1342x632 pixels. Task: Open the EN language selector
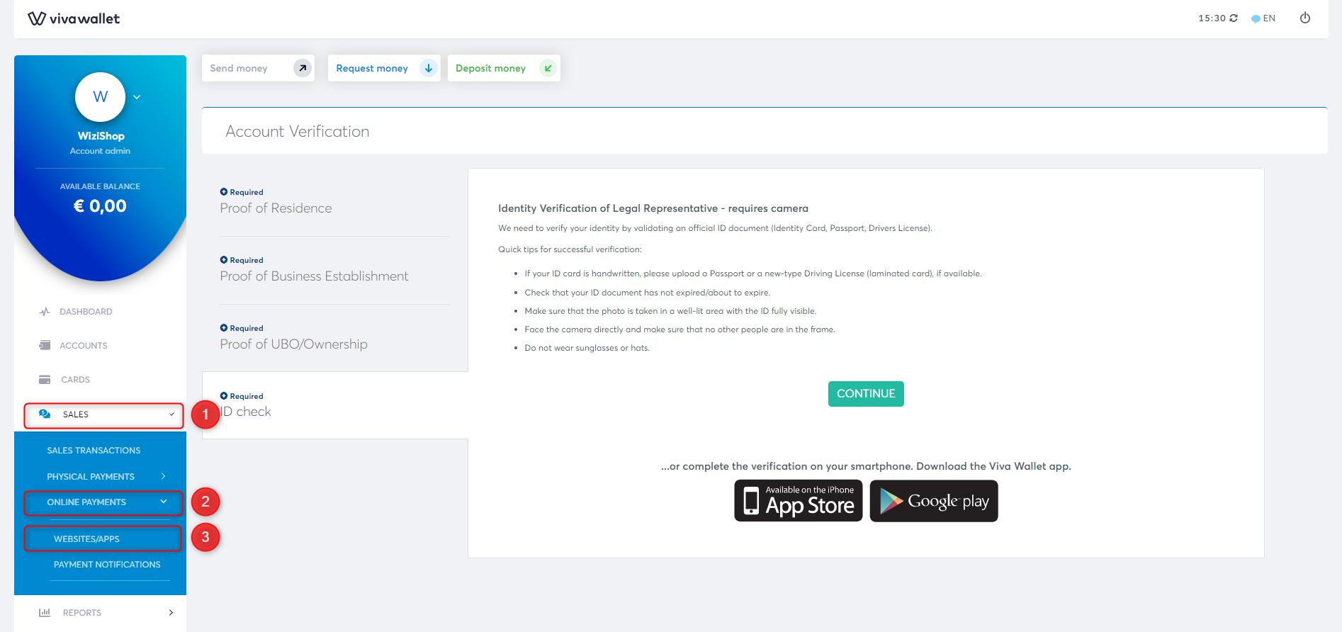pyautogui.click(x=1263, y=18)
